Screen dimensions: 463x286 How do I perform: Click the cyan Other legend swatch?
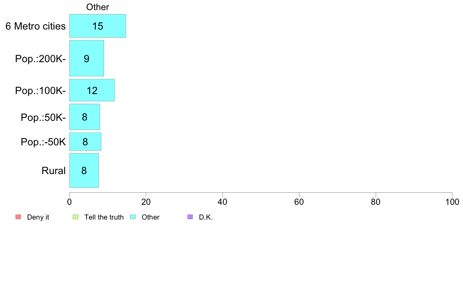point(133,217)
